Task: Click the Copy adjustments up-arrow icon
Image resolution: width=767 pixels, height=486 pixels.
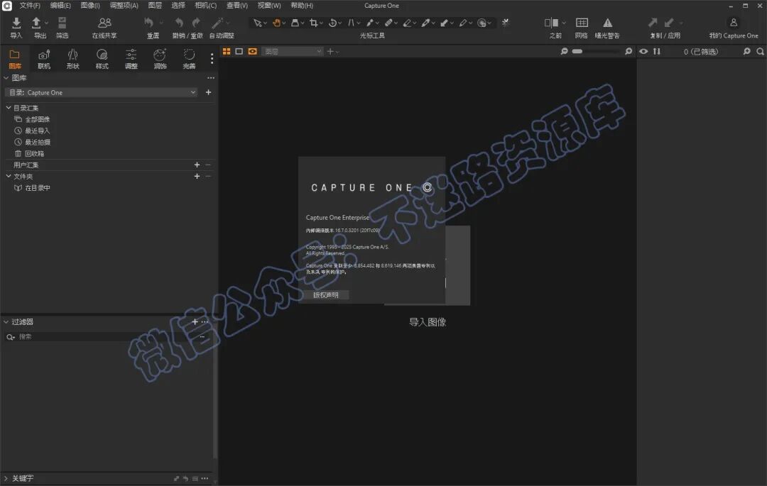Action: 653,23
